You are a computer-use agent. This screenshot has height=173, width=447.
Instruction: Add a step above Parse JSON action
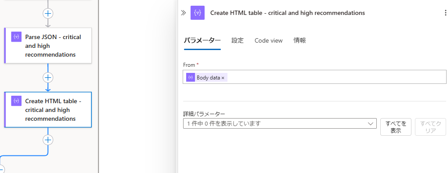click(48, 14)
